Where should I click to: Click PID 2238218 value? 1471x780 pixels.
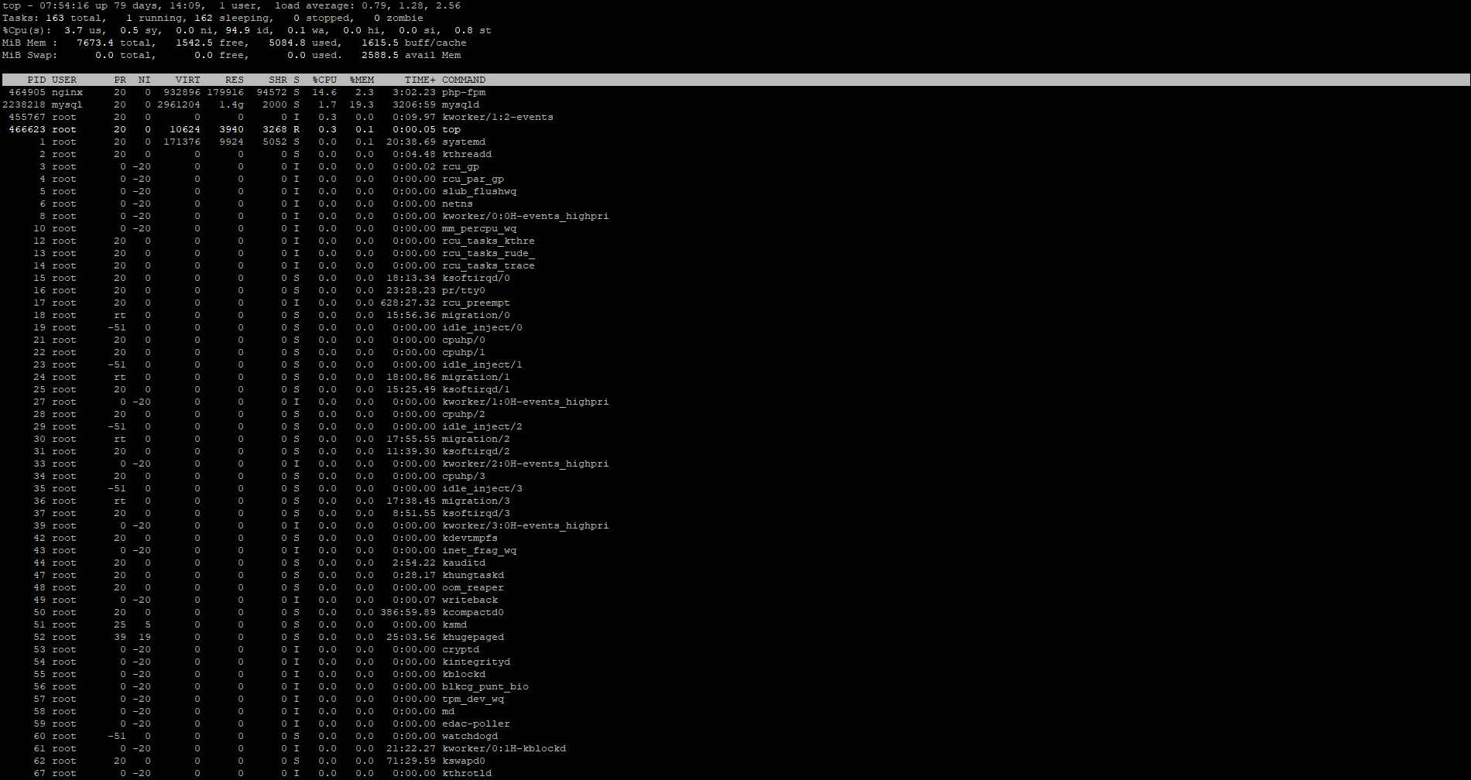24,104
